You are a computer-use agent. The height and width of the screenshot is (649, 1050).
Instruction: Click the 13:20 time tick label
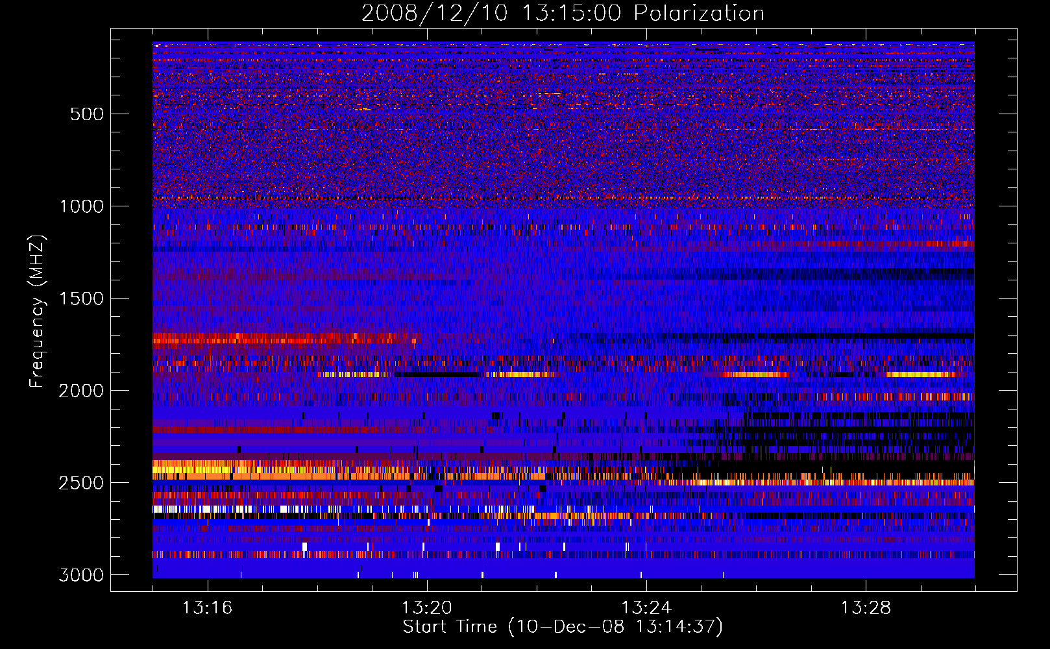[426, 608]
